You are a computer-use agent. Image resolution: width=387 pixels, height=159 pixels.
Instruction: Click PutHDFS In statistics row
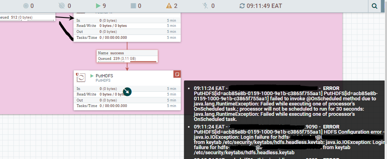coord(127,88)
